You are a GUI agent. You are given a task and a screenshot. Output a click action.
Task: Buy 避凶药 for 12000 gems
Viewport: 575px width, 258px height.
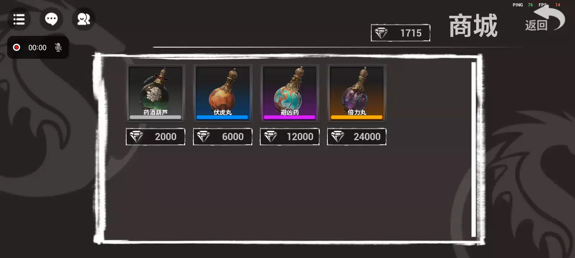click(290, 137)
